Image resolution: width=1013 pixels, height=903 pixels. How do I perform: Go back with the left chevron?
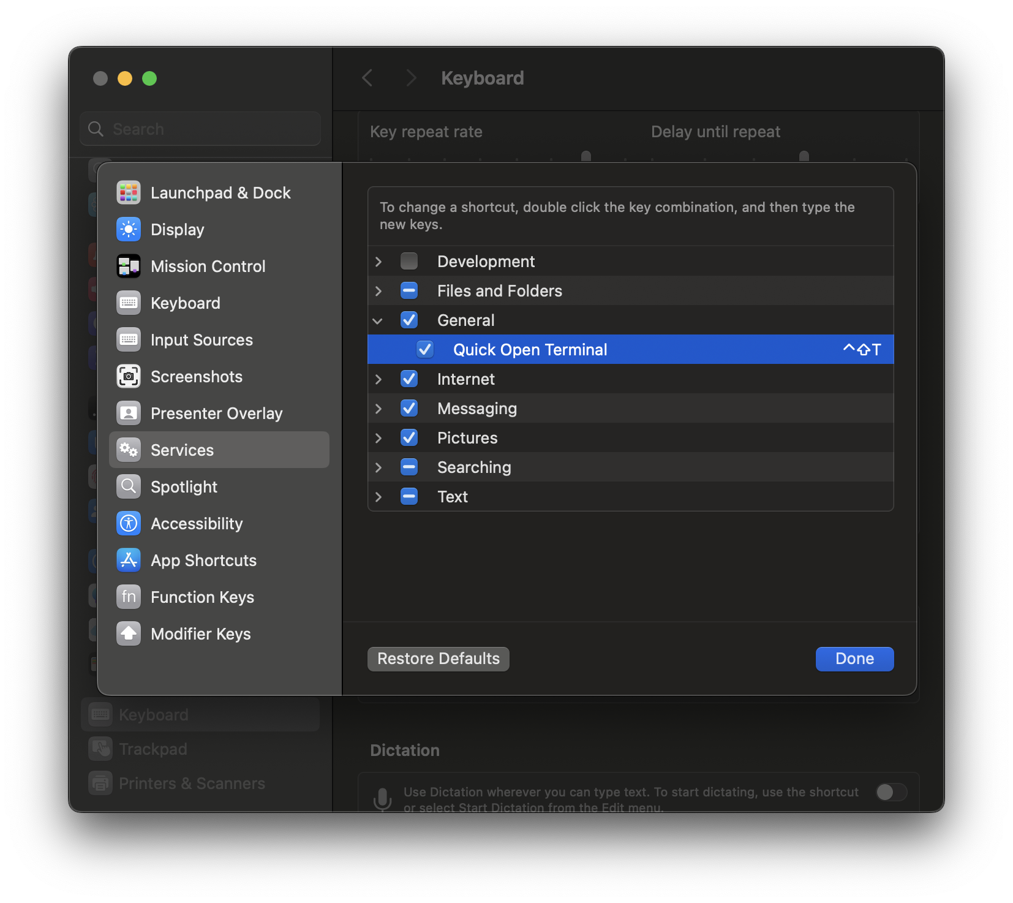coord(367,78)
